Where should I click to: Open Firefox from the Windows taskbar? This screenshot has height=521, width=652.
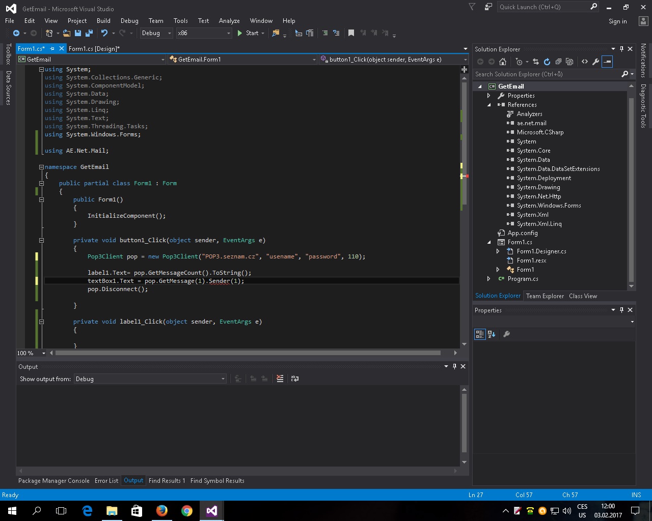[162, 510]
